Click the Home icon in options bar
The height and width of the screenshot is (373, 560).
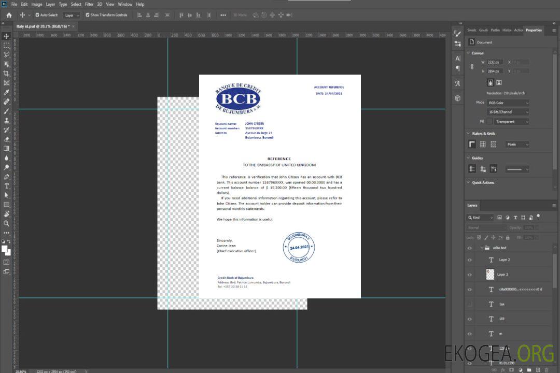pyautogui.click(x=9, y=15)
